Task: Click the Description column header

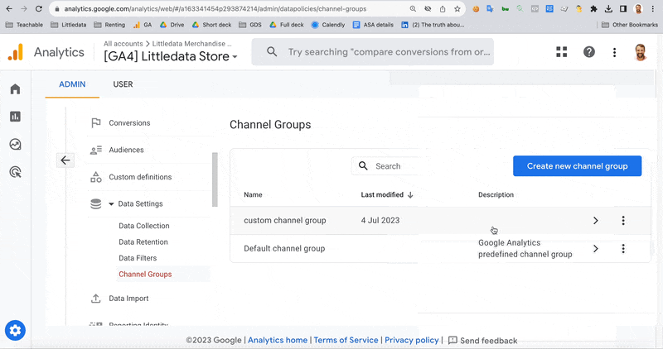Action: click(496, 194)
